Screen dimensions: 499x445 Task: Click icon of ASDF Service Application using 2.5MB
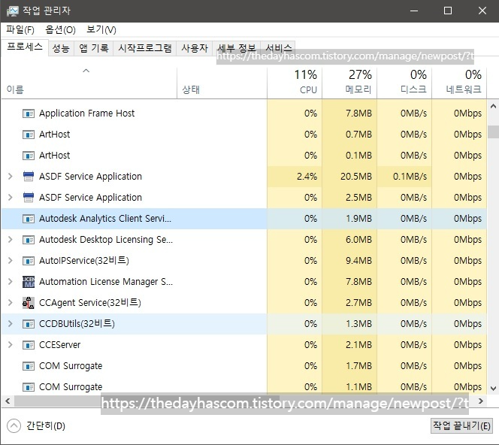click(29, 198)
